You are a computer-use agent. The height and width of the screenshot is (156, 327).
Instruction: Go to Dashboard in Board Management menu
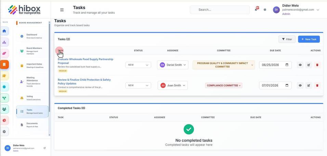pos(32,36)
